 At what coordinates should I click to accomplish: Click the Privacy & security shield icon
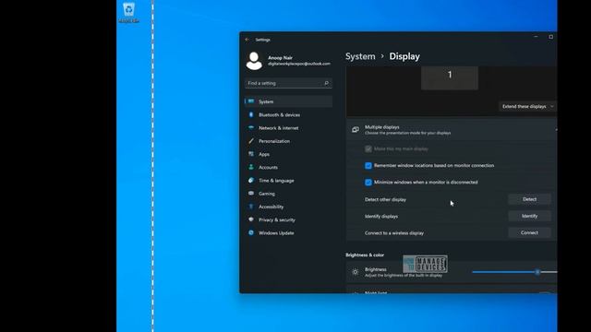coord(251,219)
